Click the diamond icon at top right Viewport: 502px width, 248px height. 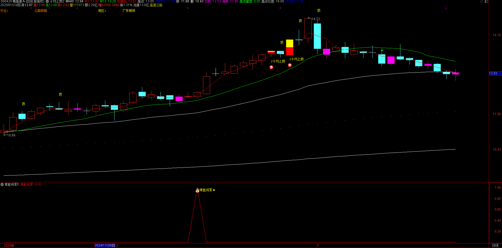pos(481,2)
